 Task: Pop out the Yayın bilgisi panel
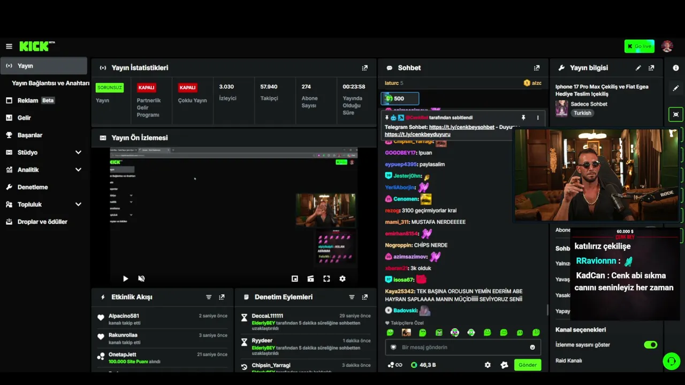tap(651, 68)
